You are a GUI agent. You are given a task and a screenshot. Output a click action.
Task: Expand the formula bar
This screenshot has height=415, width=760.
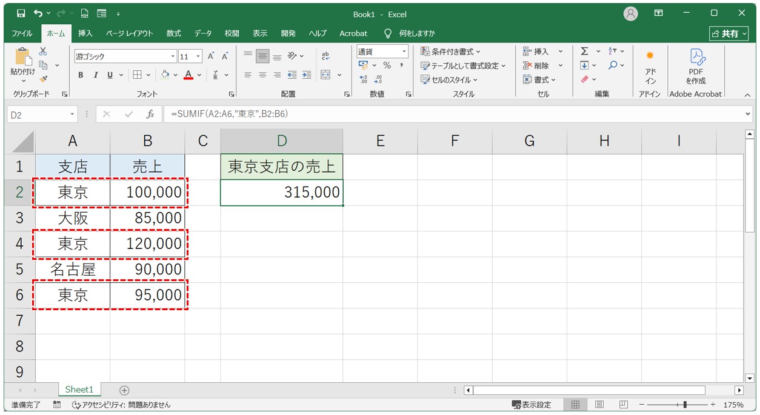point(747,114)
